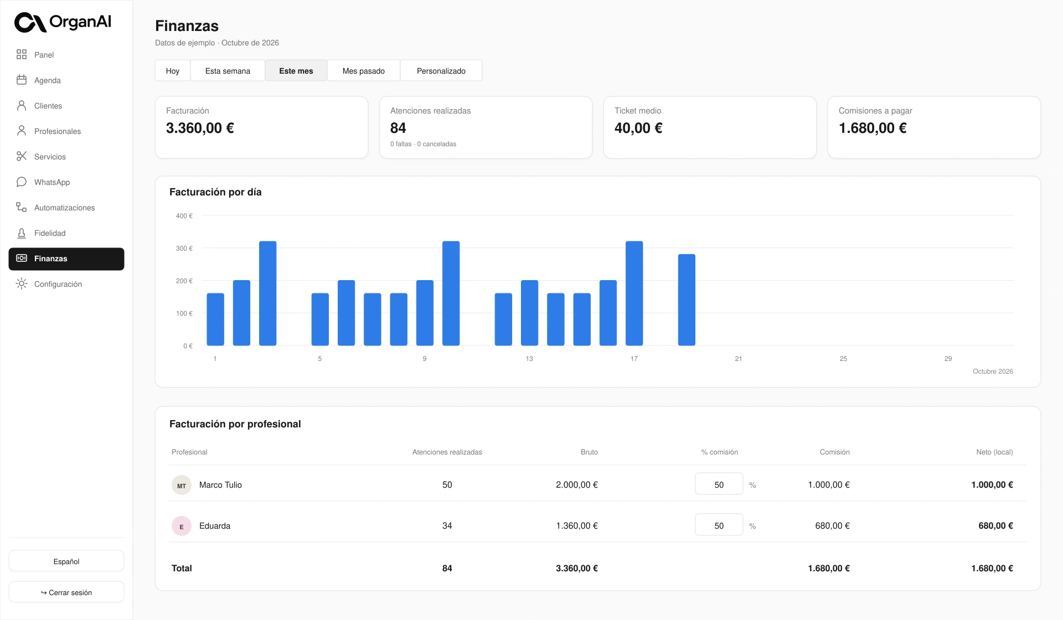Click the Facturación 3.360,00 € card
Screen dimensions: 1063x620
click(x=261, y=127)
